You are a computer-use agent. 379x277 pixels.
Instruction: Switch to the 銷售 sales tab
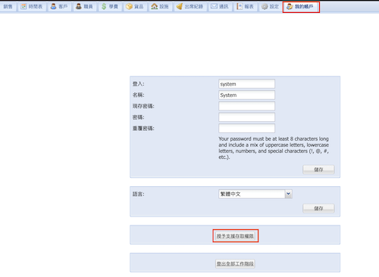tap(8, 7)
